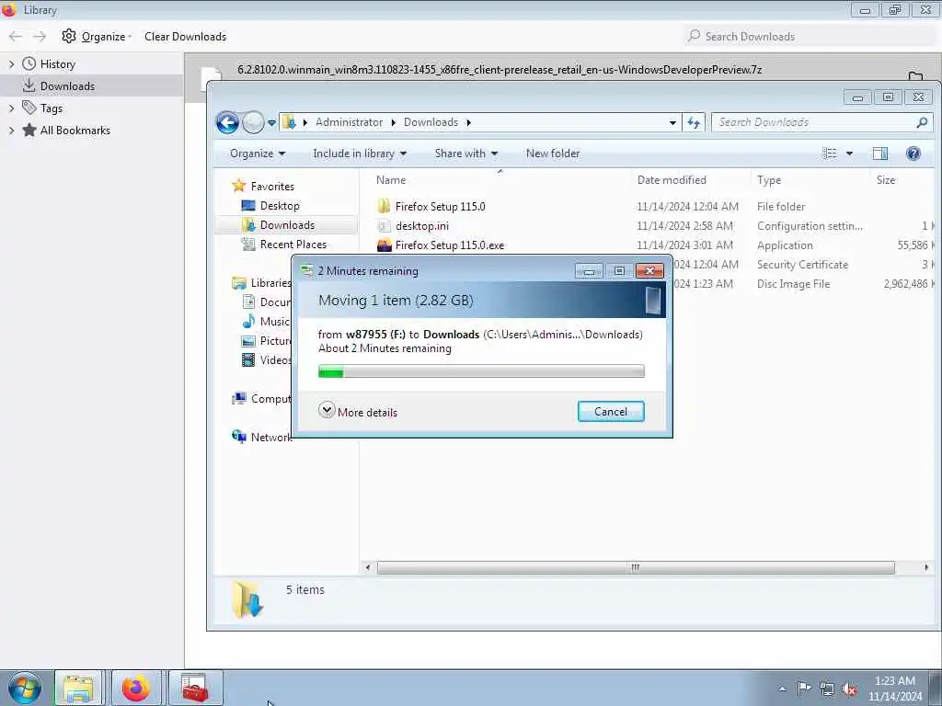Click the Explorer address bar refresh icon
This screenshot has height=706, width=942.
pos(694,122)
